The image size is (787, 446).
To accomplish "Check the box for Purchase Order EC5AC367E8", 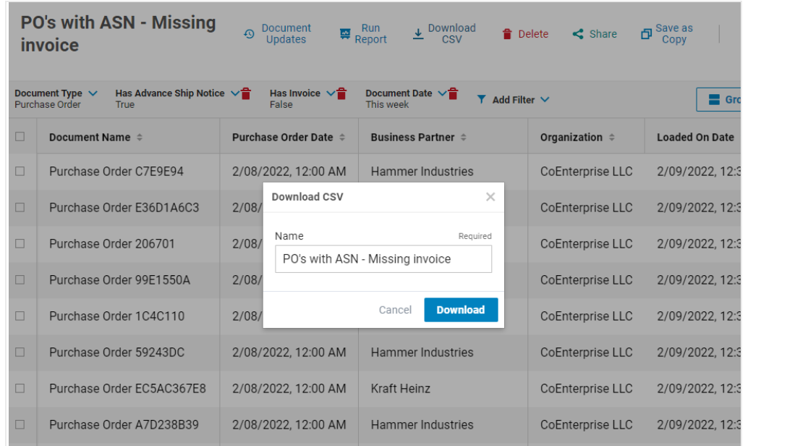I will [x=20, y=388].
